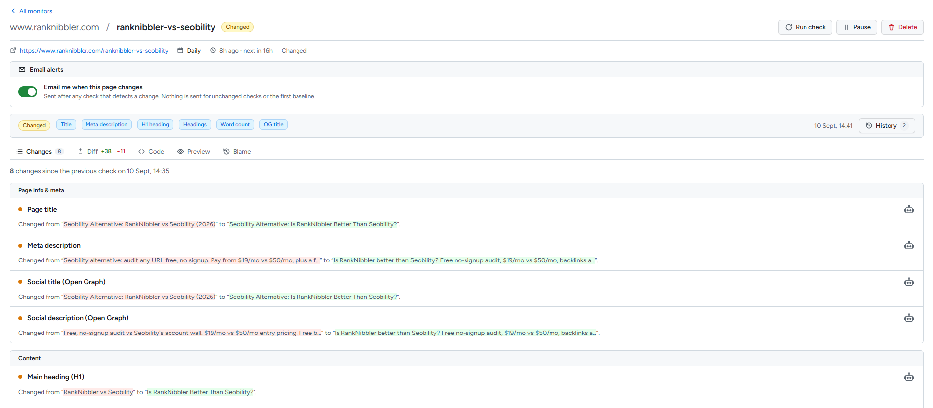This screenshot has width=933, height=408.
Task: Click robot icon for Social description row
Action: (x=909, y=318)
